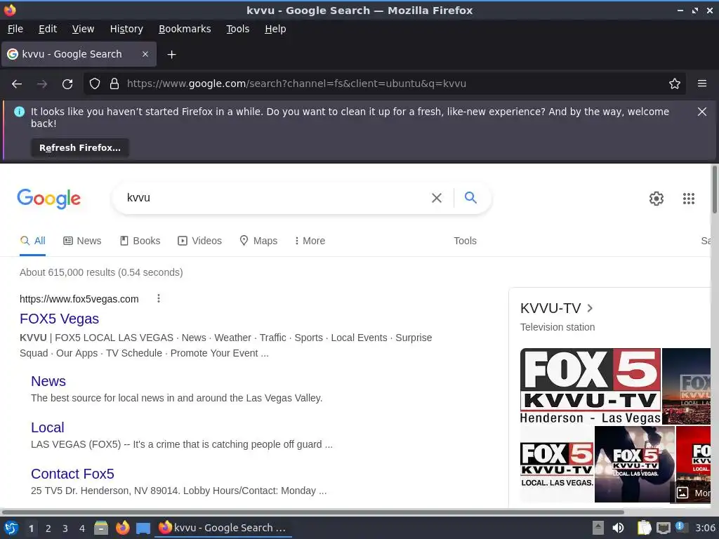Open Firefox hamburger application menu
Viewport: 719px width, 539px height.
(x=702, y=84)
